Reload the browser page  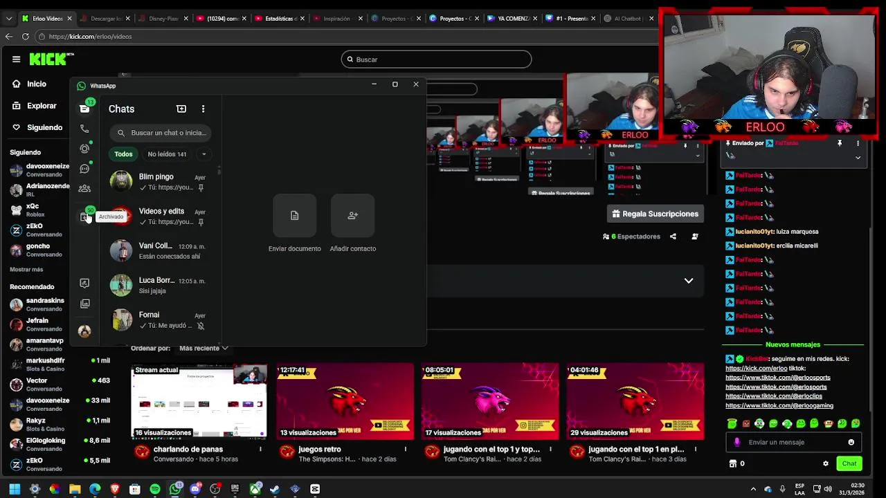coord(25,37)
